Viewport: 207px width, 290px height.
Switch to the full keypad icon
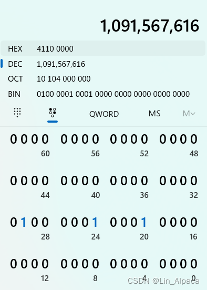click(17, 113)
